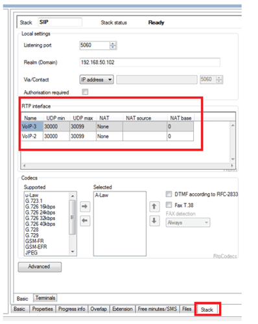Open the Properties tab
The image size is (258, 324).
(43, 309)
